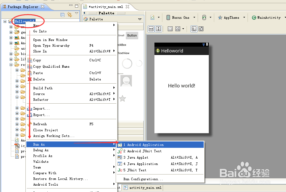Click the show constraints icon
This screenshot has width=286, height=192.
pyautogui.click(x=194, y=29)
